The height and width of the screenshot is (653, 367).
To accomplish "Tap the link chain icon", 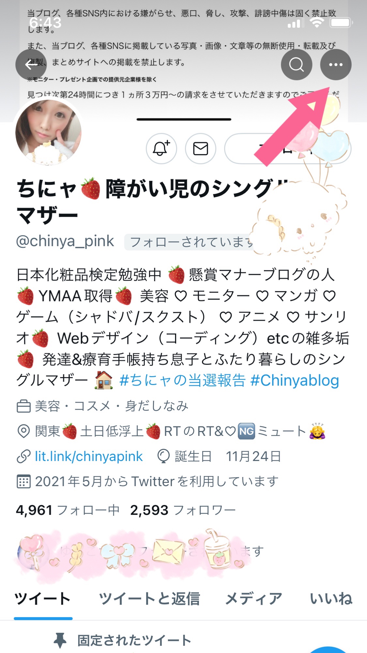I will point(23,456).
